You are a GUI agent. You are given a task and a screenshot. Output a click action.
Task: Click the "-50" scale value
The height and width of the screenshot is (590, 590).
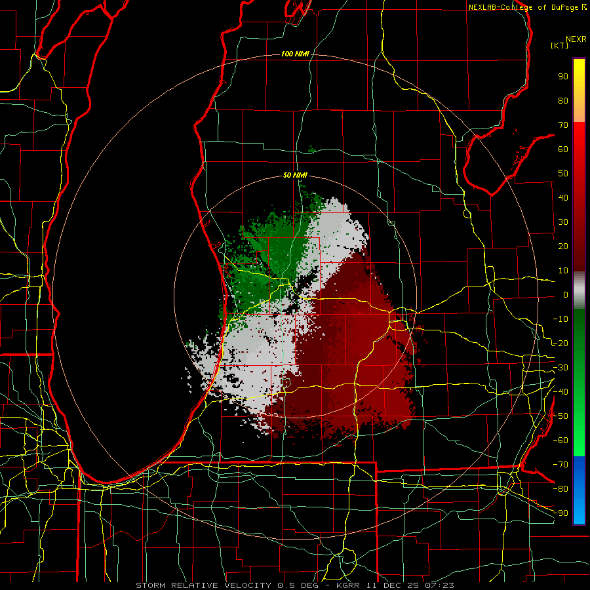560,416
